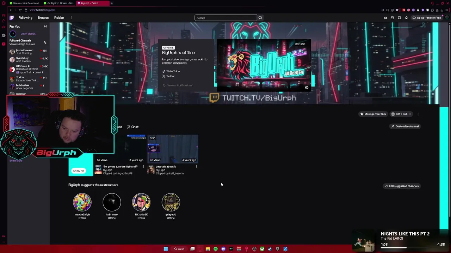Open jasontheween followed channel
Screen dimensions: 451x253
coord(28,52)
